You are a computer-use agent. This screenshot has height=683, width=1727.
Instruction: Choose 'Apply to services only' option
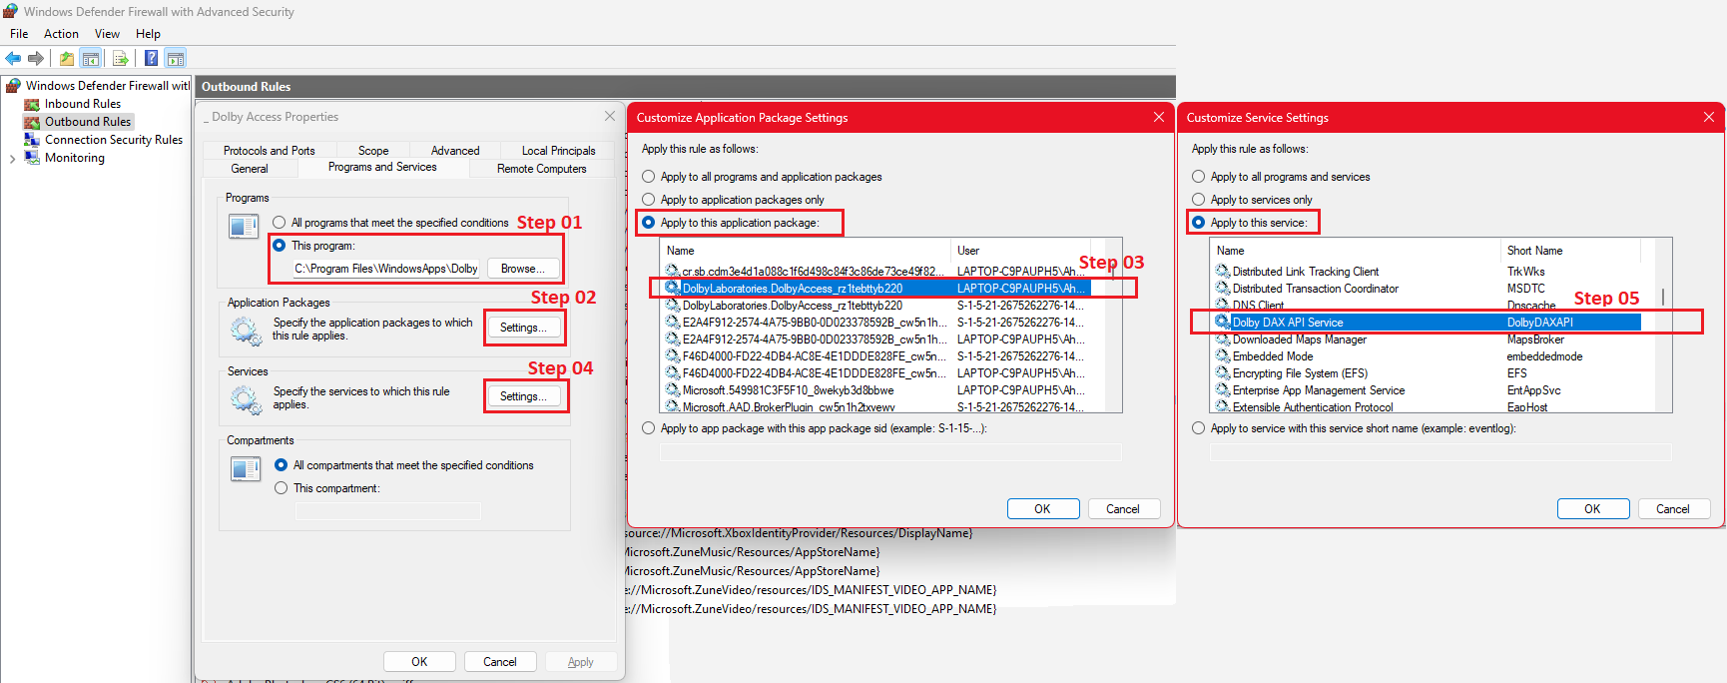pyautogui.click(x=1199, y=200)
